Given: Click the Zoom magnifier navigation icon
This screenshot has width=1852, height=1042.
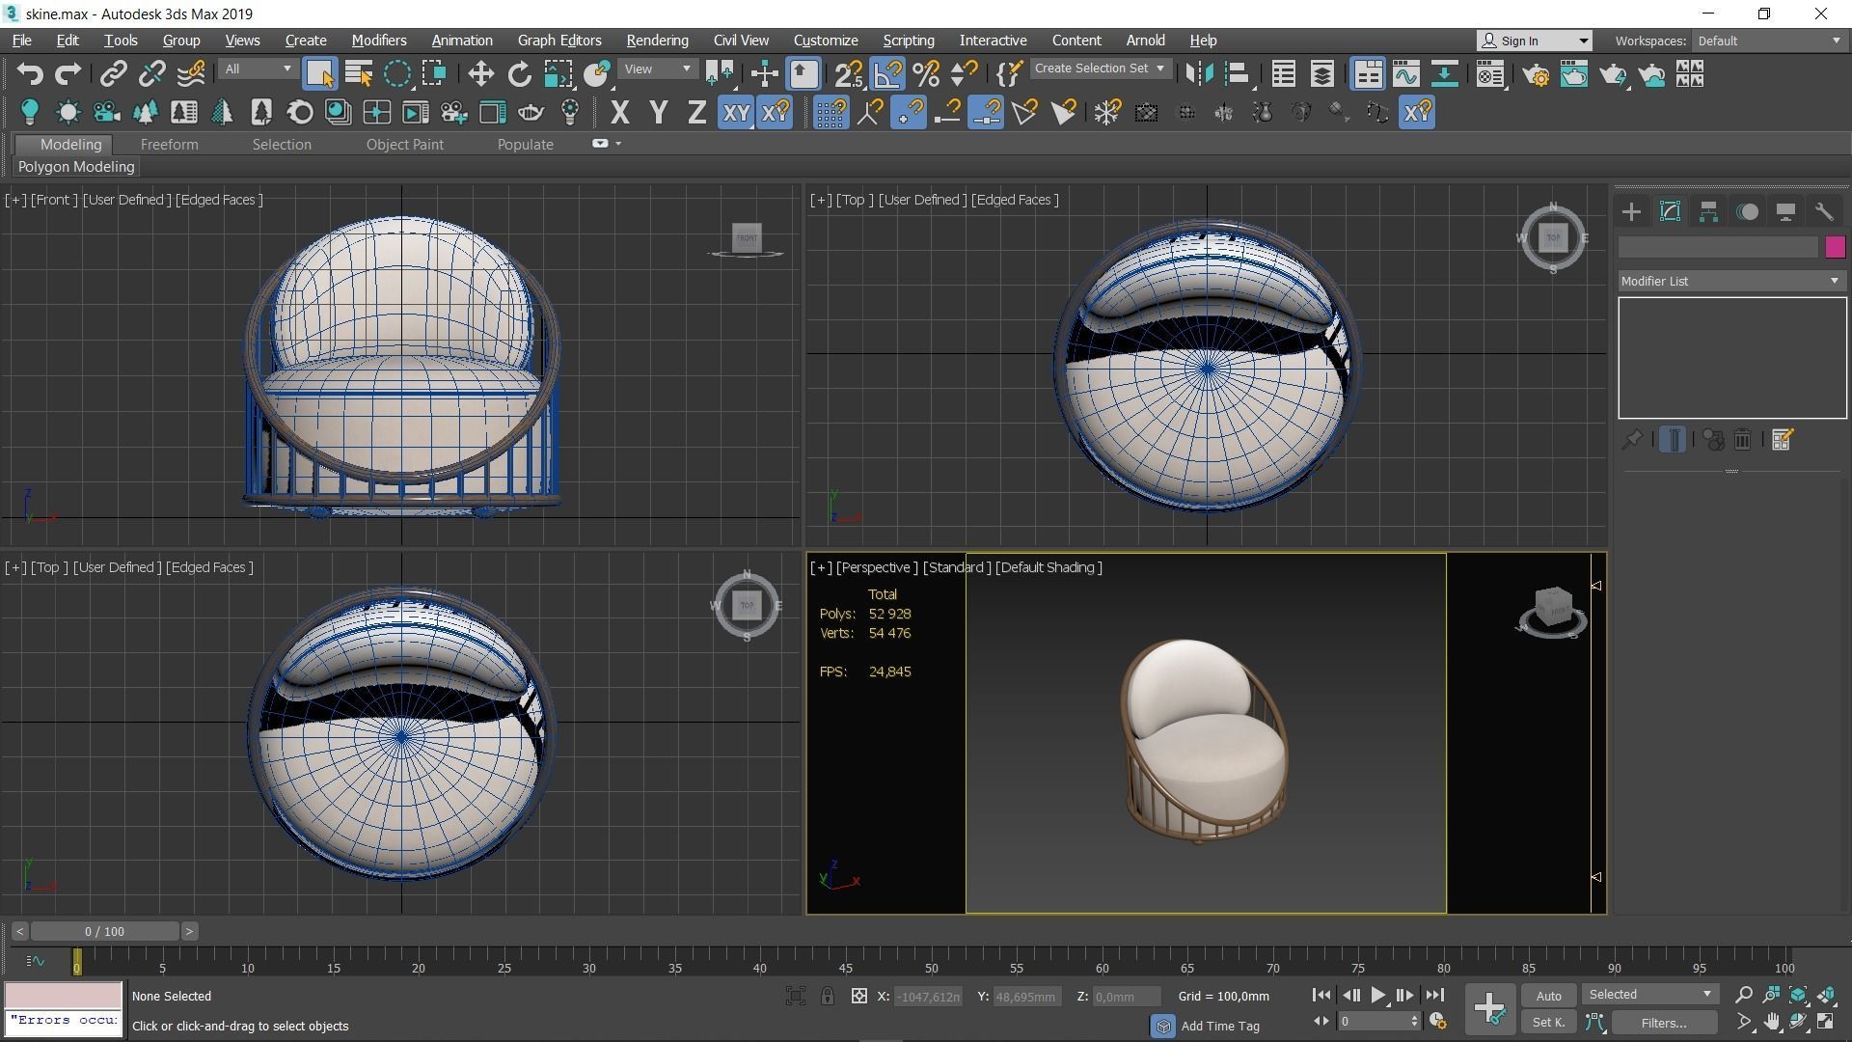Looking at the screenshot, I should pos(1743,995).
